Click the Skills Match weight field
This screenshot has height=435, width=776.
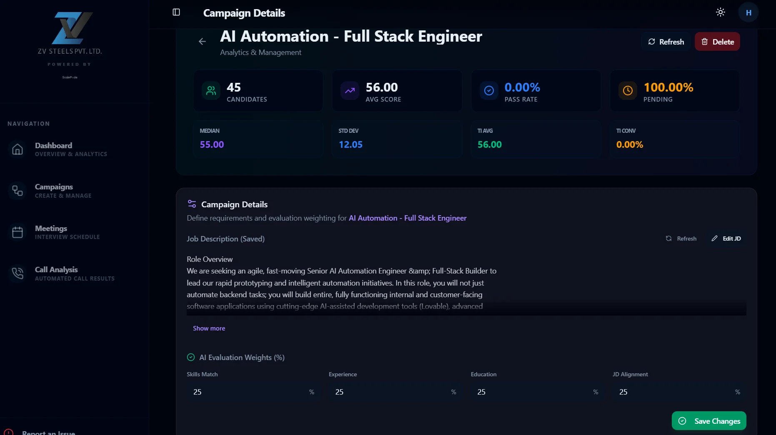pyautogui.click(x=253, y=392)
